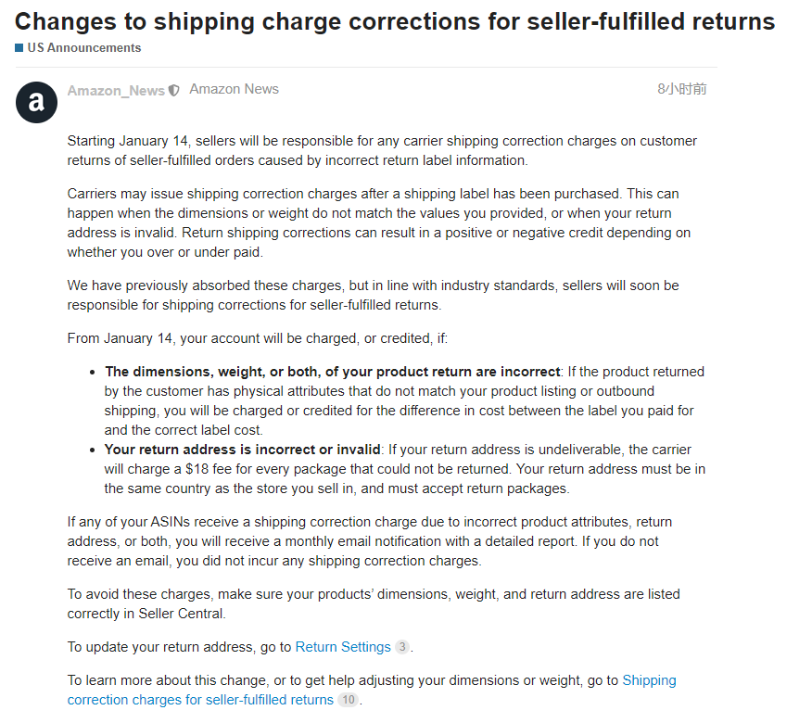Click the paragraph beginning Starting January 14
Screen dimensions: 812x723
[382, 150]
